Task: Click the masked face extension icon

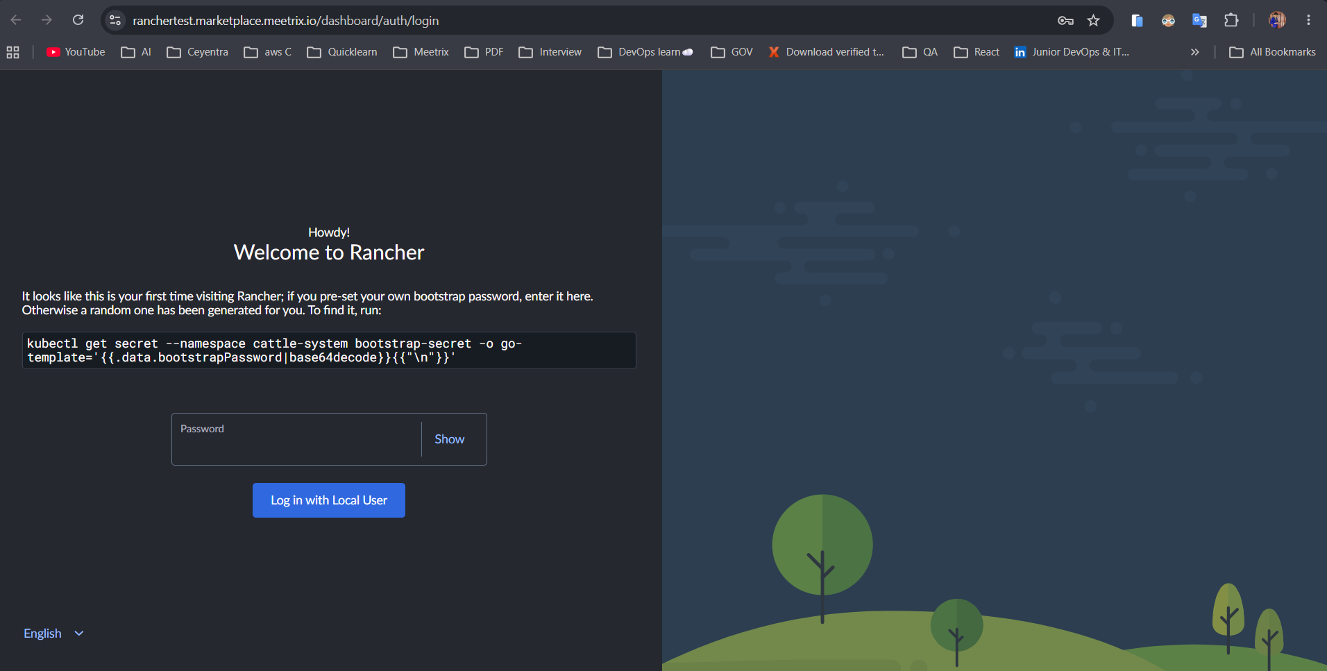Action: [x=1168, y=21]
